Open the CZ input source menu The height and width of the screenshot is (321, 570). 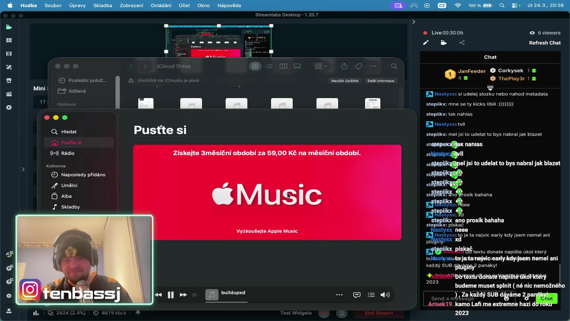(442, 5)
